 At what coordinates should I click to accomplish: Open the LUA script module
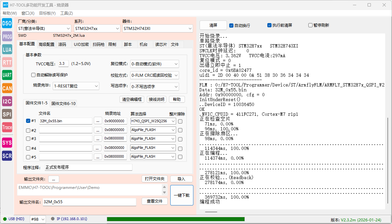tap(7, 49)
